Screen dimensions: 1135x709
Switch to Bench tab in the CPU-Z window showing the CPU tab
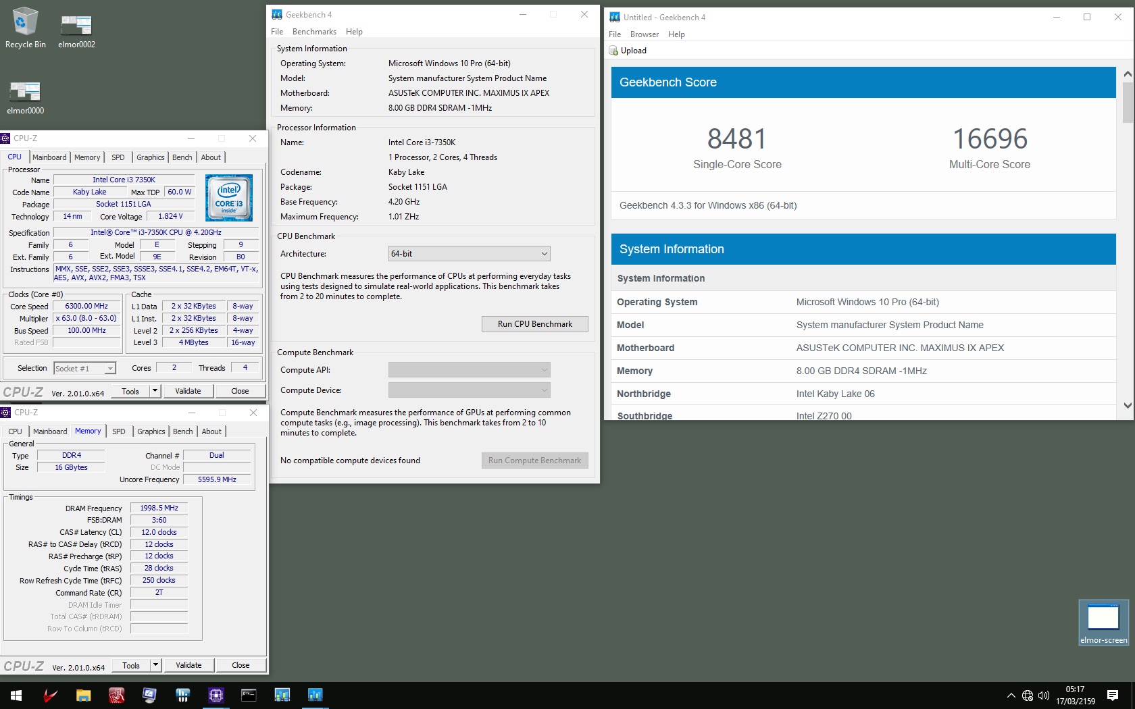tap(182, 157)
